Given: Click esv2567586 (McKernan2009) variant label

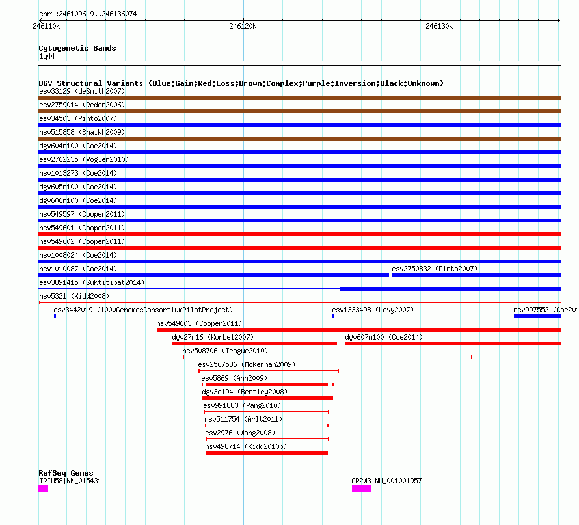Looking at the screenshot, I should pos(247,364).
